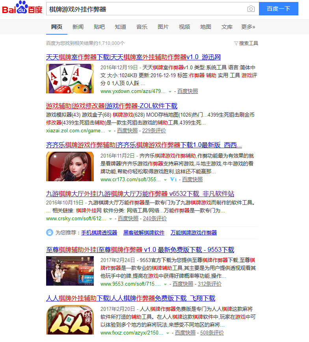Open the www.cr173.com/soft/355 URL
This screenshot has width=309, height=342.
(x=130, y=180)
